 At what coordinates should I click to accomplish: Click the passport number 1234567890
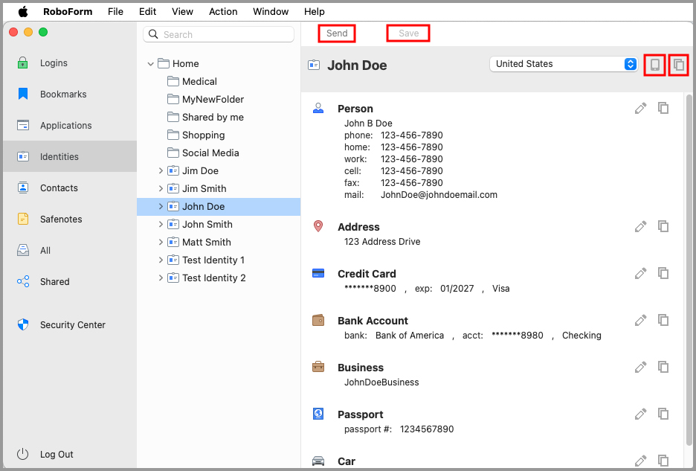point(427,429)
